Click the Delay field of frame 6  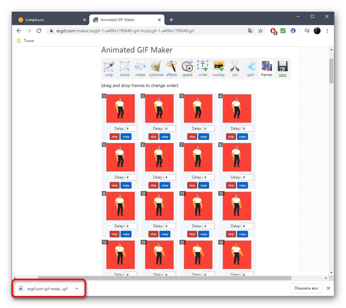170,177
